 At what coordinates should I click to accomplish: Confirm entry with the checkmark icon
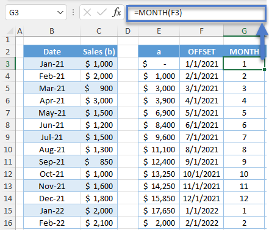pos(102,12)
